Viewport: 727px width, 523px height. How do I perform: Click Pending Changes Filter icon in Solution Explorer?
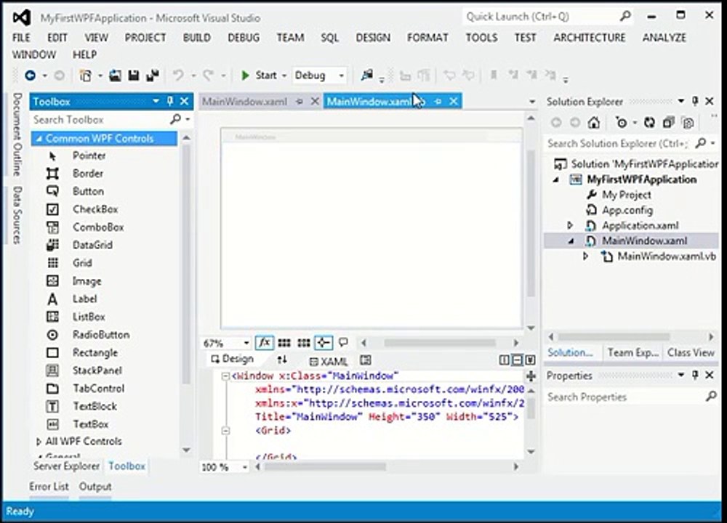pos(621,122)
